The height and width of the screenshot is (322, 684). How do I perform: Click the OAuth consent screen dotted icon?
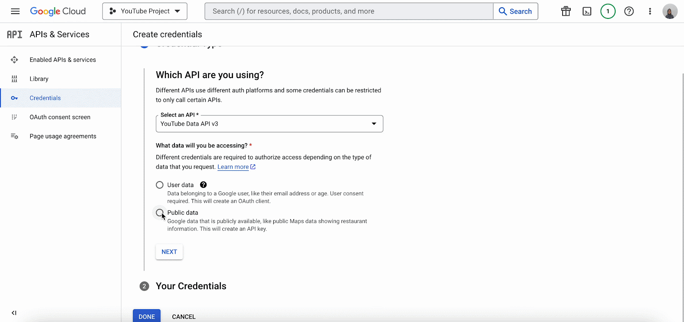15,117
